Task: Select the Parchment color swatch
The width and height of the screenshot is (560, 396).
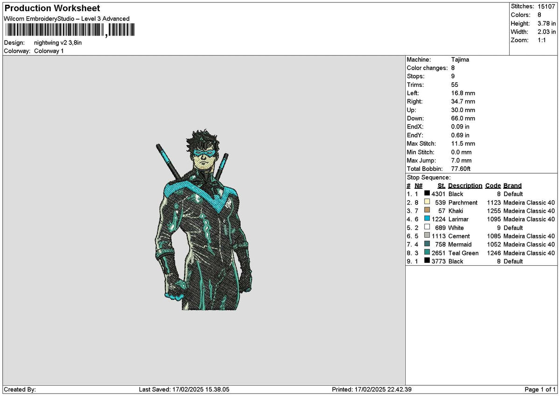Action: click(427, 202)
